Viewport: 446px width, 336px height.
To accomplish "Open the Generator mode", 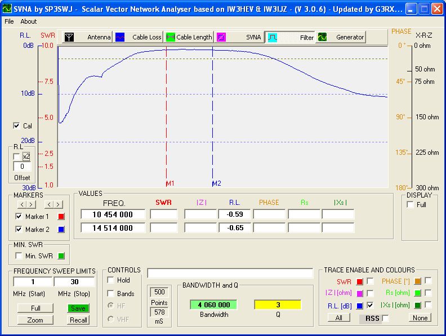I will [323, 37].
